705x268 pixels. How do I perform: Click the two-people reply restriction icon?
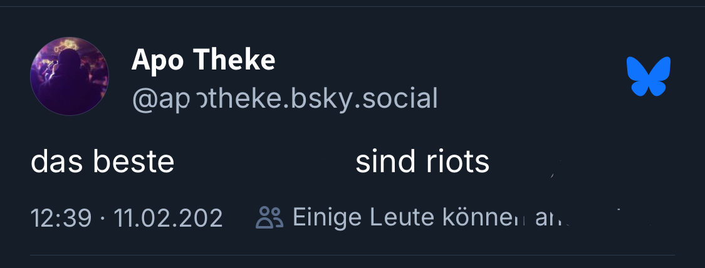point(269,217)
